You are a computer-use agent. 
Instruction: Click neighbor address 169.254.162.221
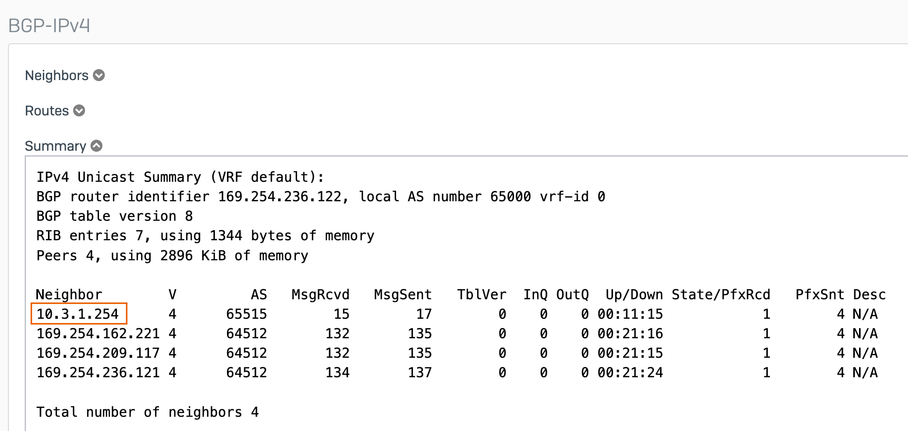pos(98,334)
